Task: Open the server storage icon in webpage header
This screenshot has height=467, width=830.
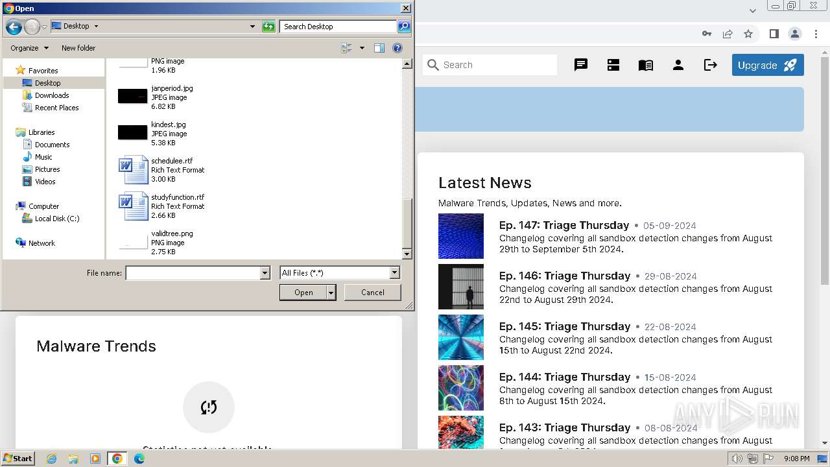Action: click(x=613, y=65)
